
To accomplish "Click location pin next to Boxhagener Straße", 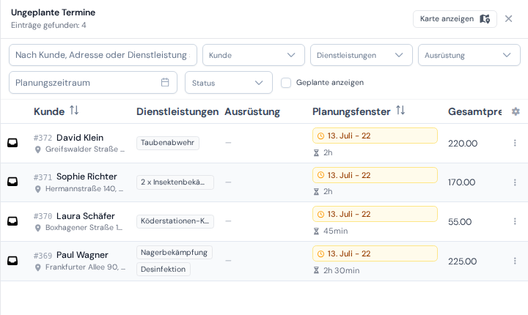I will click(38, 228).
